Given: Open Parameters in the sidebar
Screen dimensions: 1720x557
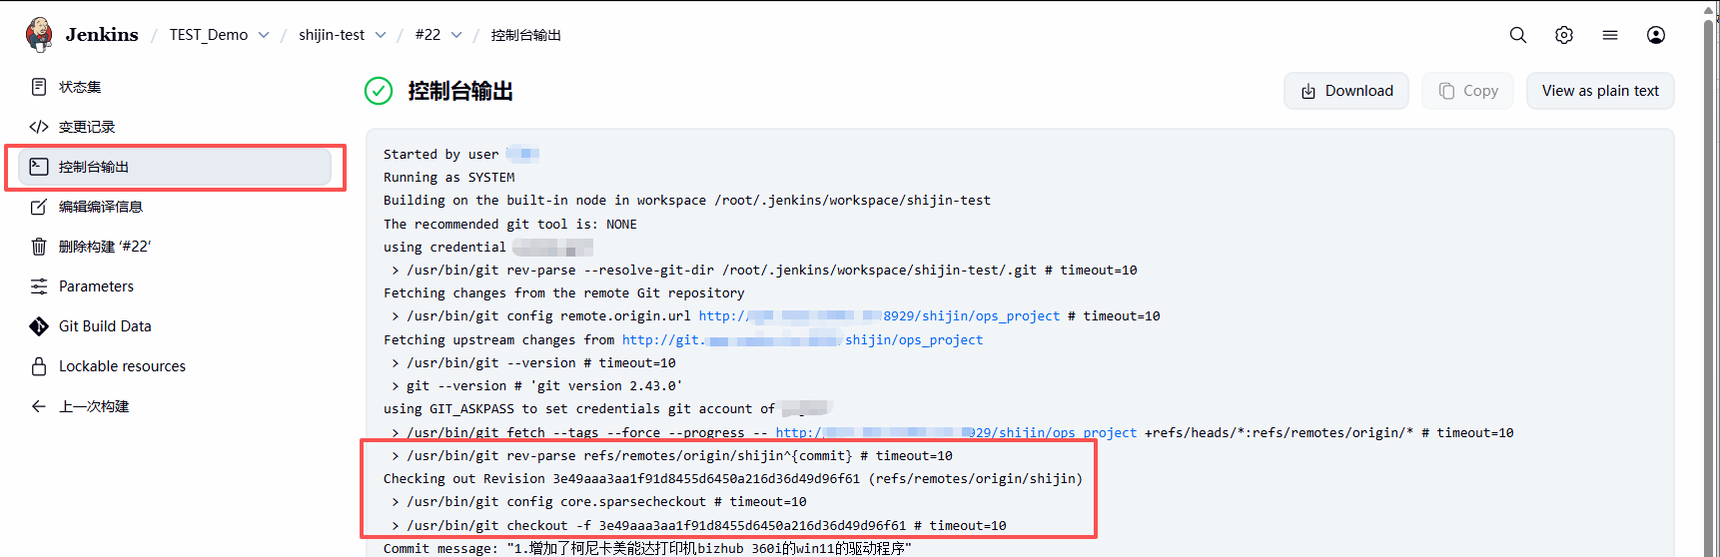Looking at the screenshot, I should pyautogui.click(x=175, y=286).
